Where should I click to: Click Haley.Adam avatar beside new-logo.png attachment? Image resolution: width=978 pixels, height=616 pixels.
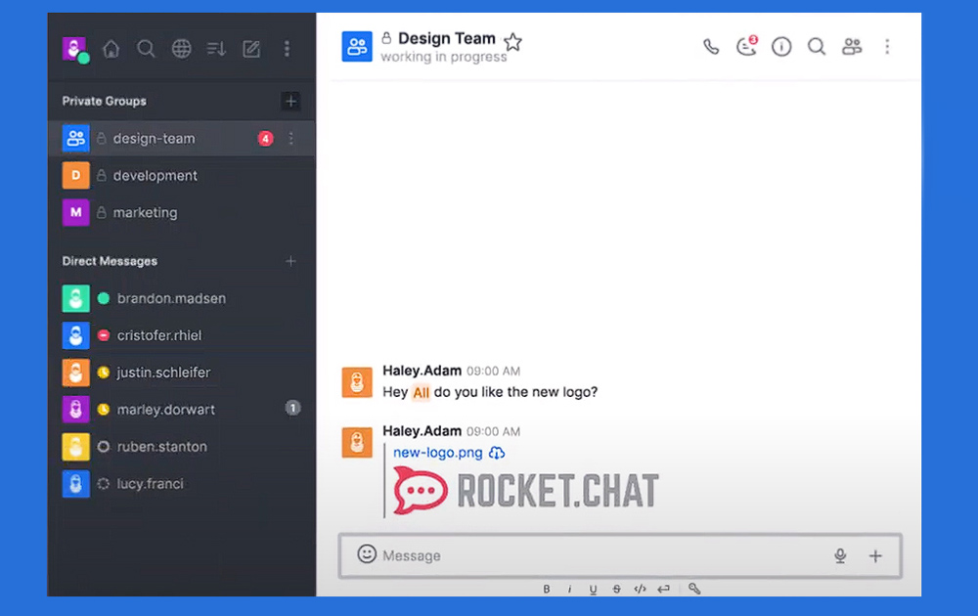click(x=357, y=443)
